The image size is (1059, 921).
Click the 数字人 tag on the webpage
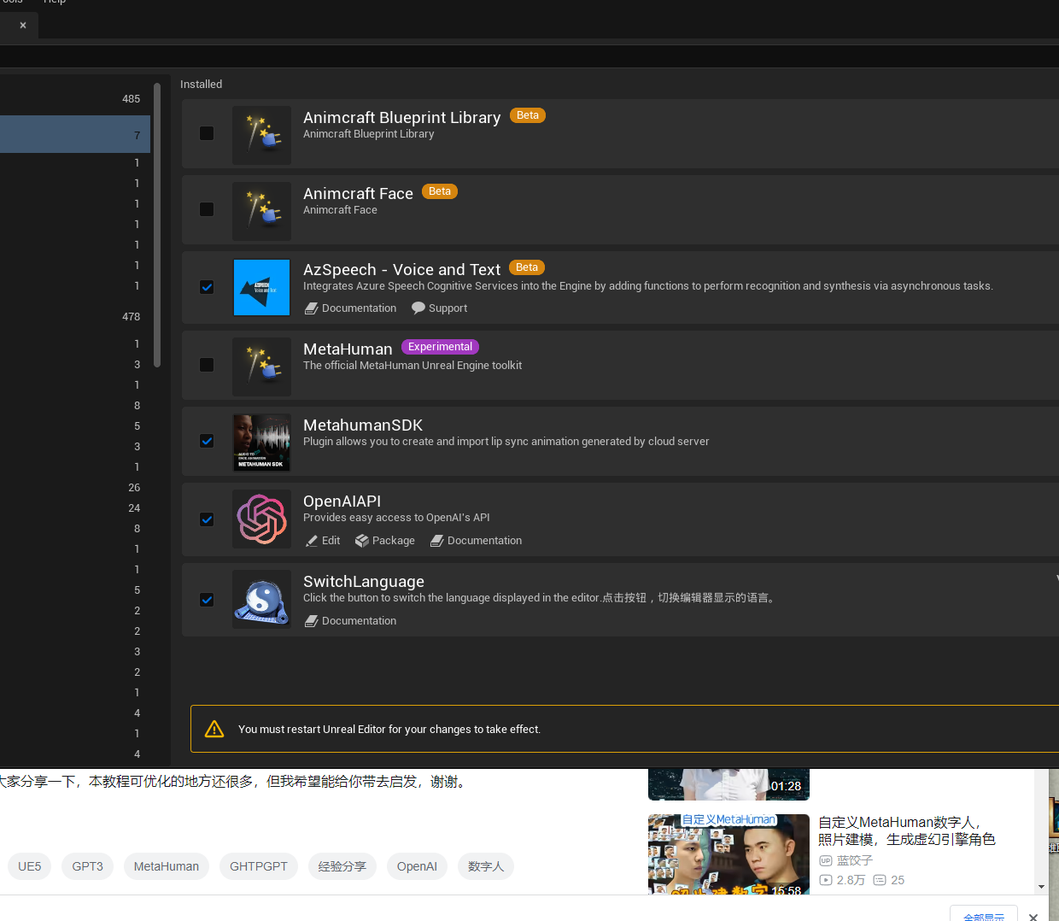tap(486, 866)
